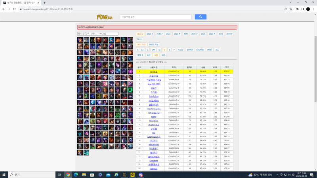317x178 pixels.
Task: Select the KDA sort option
Action: [163, 55]
